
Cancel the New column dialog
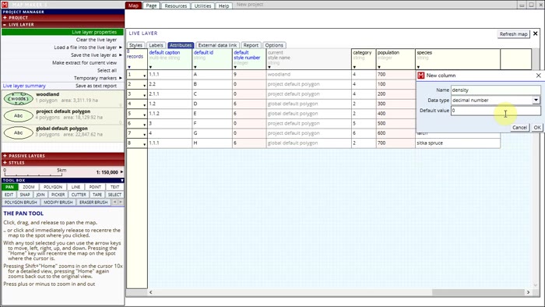(x=519, y=128)
